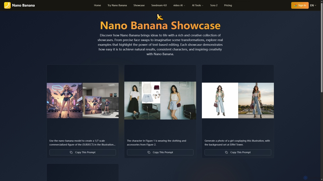Open Sora 2 page
Screen dimensions: 323x181
point(214,5)
